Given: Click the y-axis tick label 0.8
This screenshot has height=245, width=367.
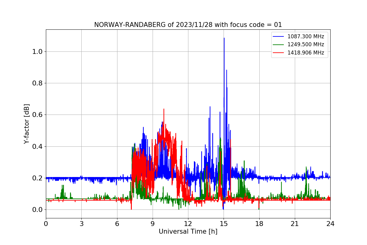Looking at the screenshot, I should (x=37, y=83).
